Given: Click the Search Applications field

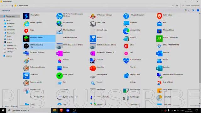Looking at the screenshot, I should [x=190, y=6].
